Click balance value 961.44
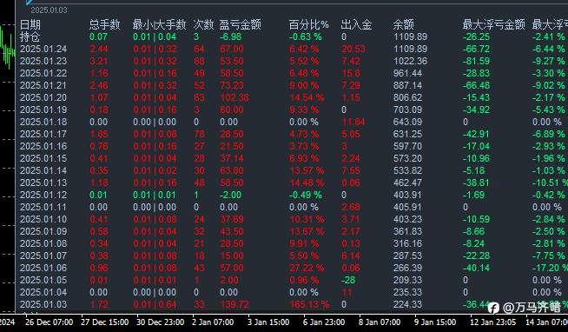This screenshot has width=568, height=332. point(407,73)
